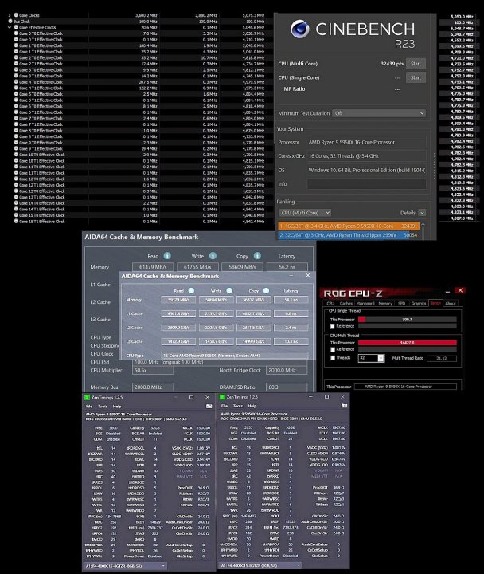Open the Minimum Test Duration dropdown in Cinebench
This screenshot has height=574, width=484.
coord(380,113)
